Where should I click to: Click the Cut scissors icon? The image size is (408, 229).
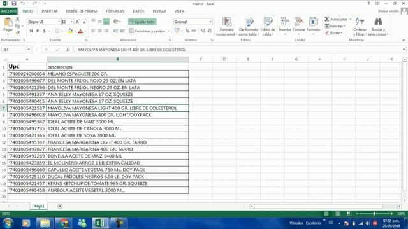(x=17, y=19)
